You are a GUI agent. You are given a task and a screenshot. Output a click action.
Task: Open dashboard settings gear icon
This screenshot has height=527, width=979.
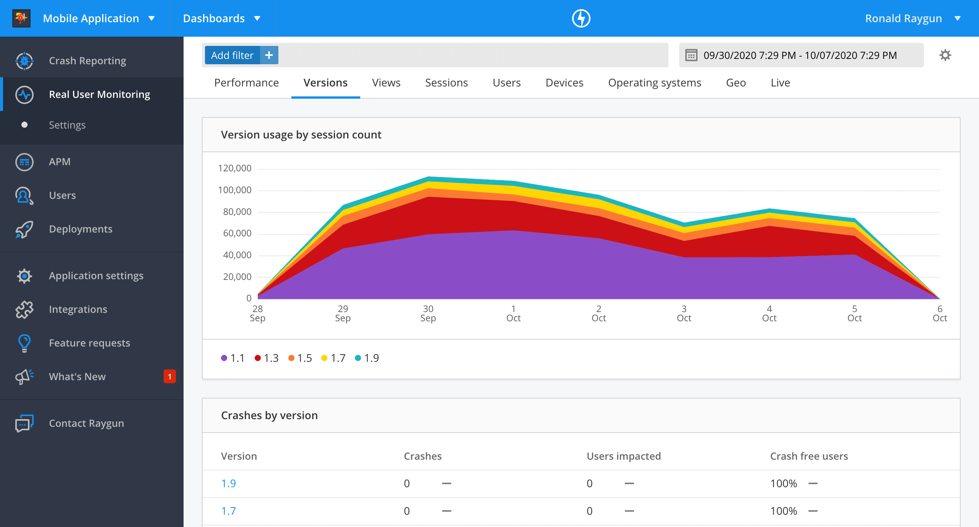[945, 55]
